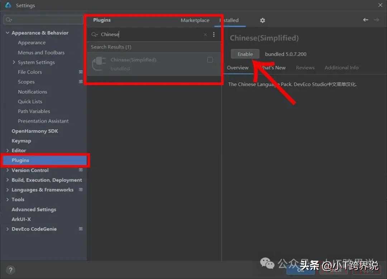The height and width of the screenshot is (279, 387).
Task: Expand Build, Execution, Deployment section
Action: (8, 180)
